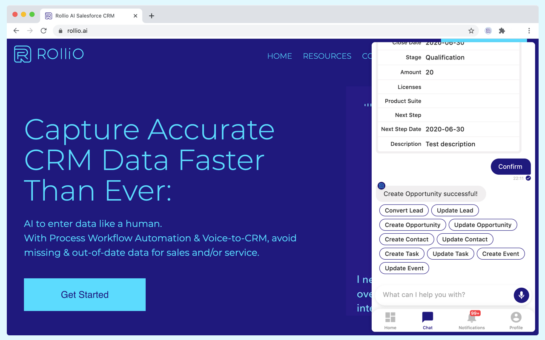Viewport: 545px width, 340px height.
Task: Click the Licenses field label
Action: point(409,87)
